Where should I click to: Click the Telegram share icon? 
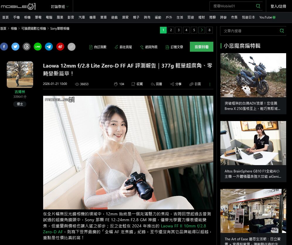pyautogui.click(x=49, y=47)
